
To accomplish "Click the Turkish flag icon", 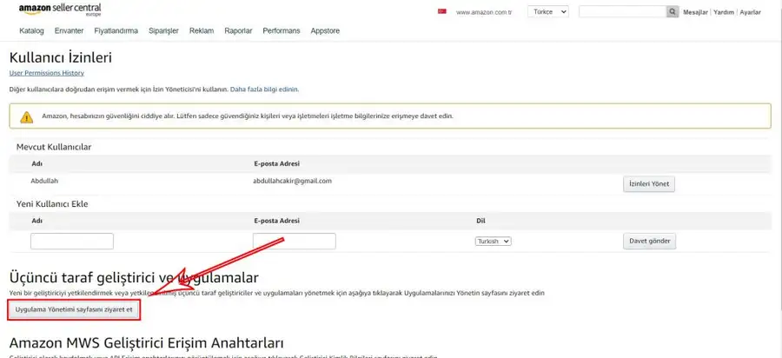I will (442, 11).
